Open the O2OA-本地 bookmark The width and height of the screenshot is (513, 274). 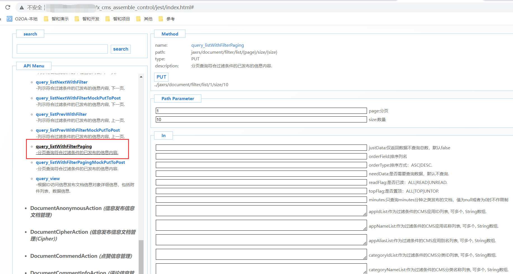[x=22, y=19]
